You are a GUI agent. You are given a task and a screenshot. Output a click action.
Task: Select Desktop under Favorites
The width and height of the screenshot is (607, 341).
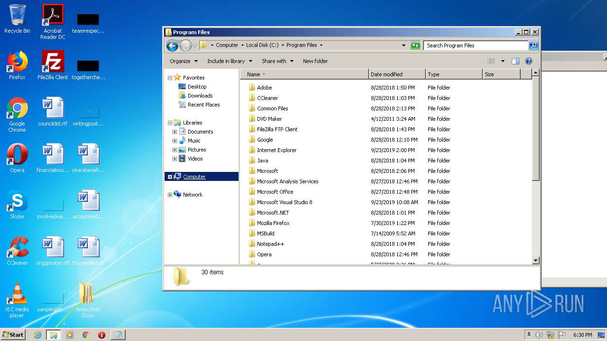tap(193, 87)
